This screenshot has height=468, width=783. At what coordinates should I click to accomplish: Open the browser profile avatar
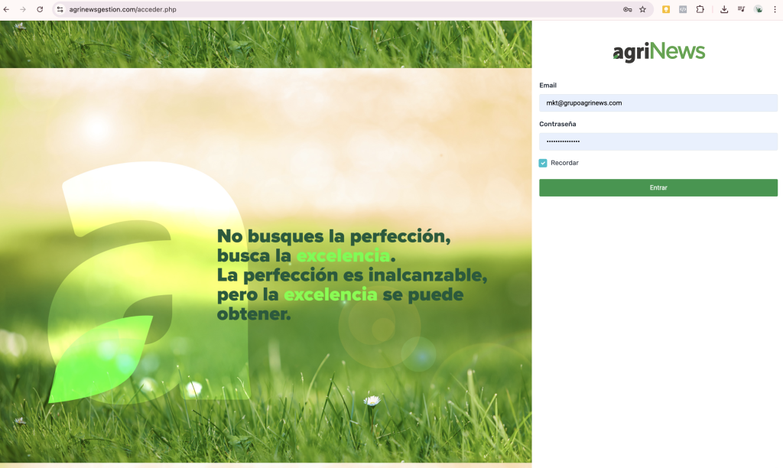pyautogui.click(x=759, y=9)
